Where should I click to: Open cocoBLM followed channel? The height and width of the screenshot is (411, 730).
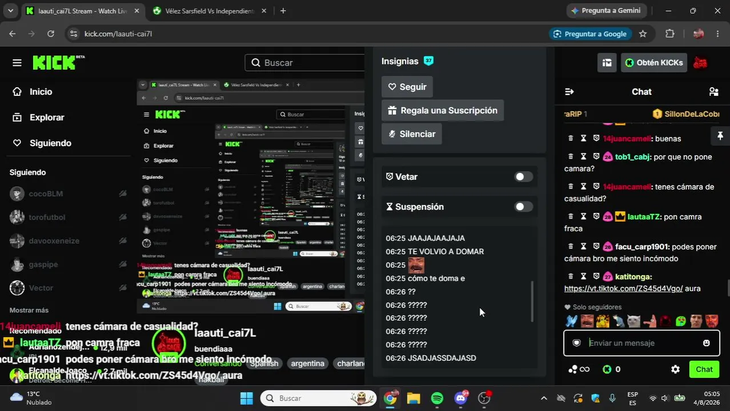click(67, 194)
